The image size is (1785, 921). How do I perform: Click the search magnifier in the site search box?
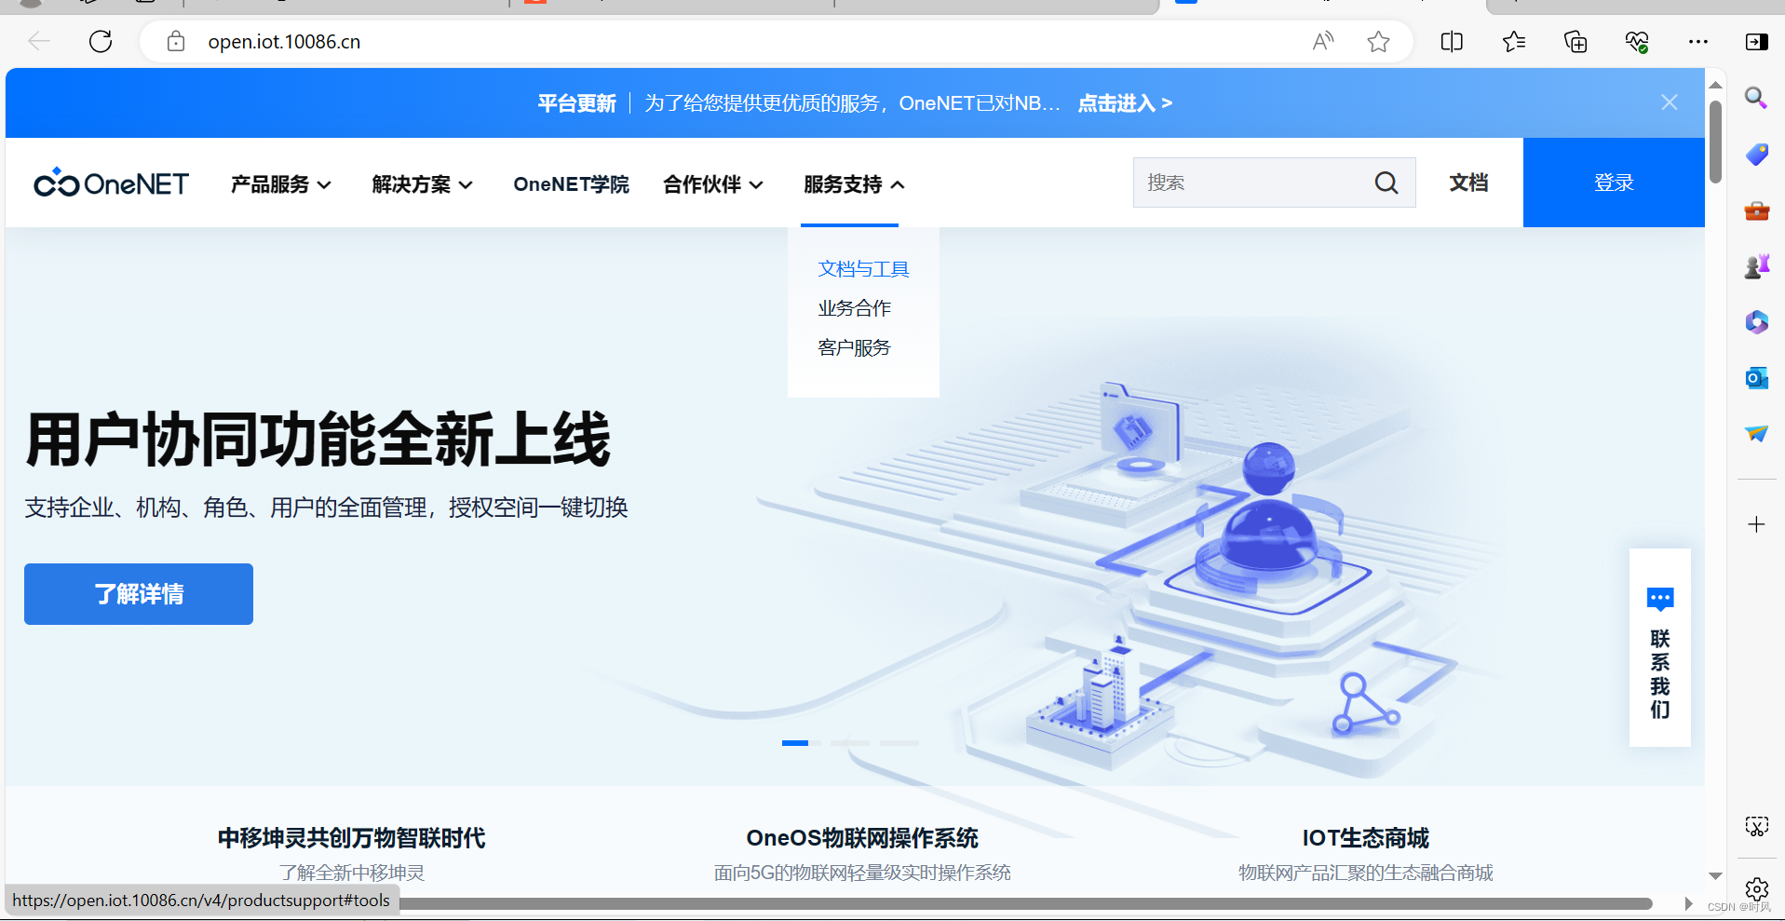point(1386,183)
